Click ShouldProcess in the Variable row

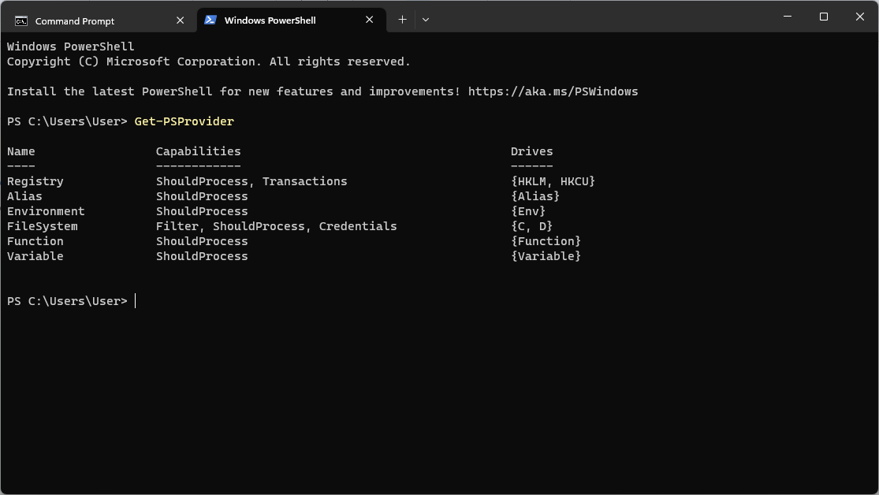(202, 256)
